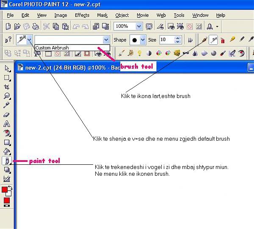
Task: Open the Tools menu
Action: [x=179, y=15]
